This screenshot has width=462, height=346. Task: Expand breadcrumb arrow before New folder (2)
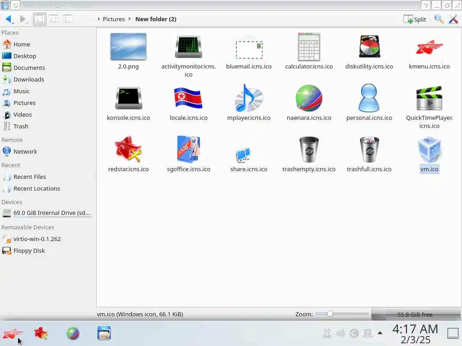pos(129,19)
